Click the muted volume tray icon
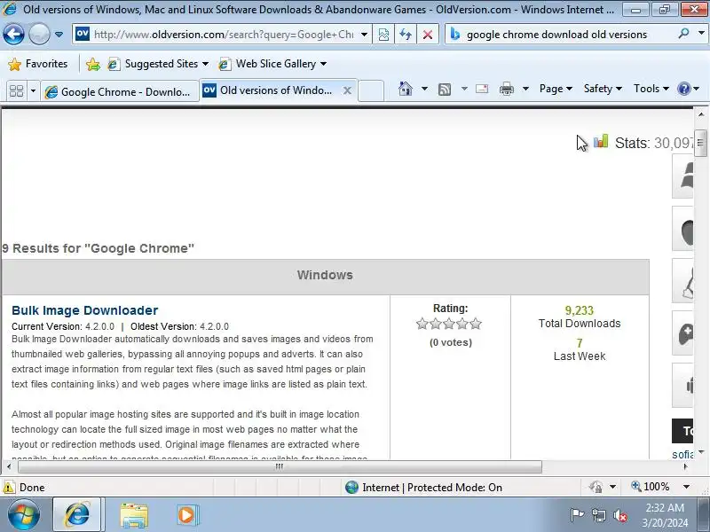710x532 pixels. 619,515
